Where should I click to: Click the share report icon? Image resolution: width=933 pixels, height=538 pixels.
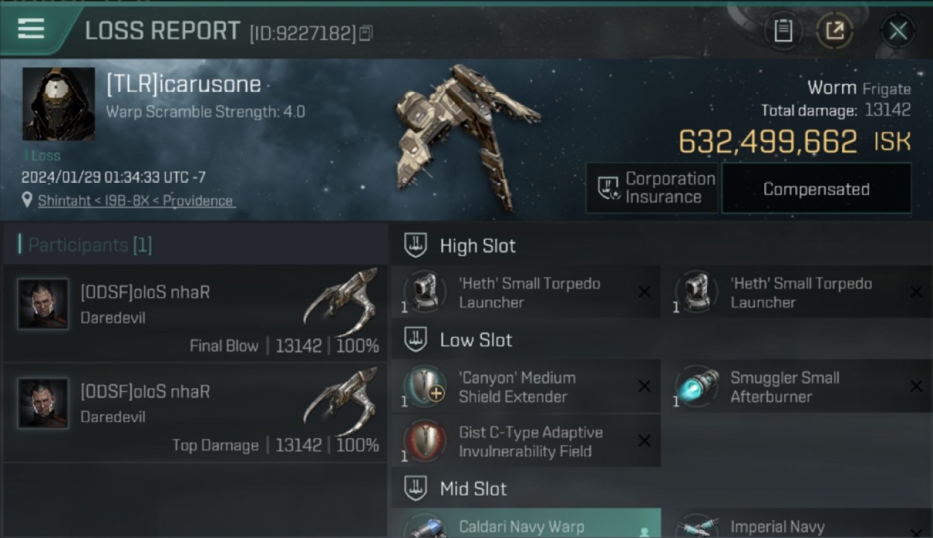[x=835, y=31]
